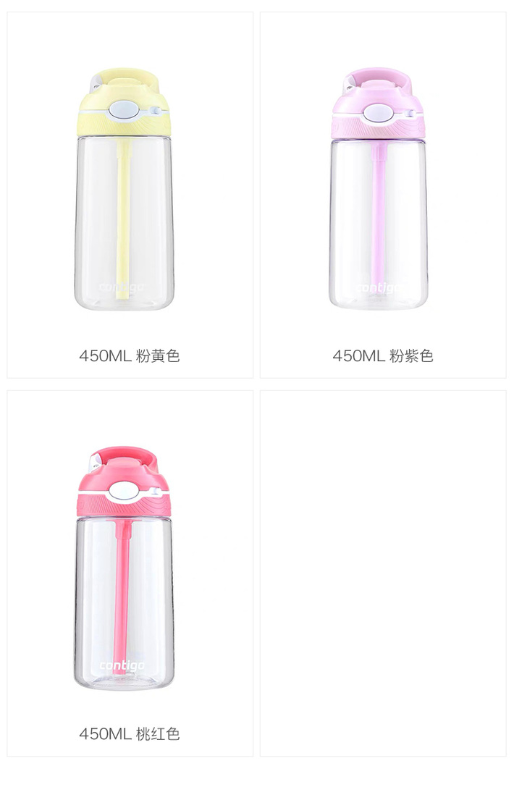Click the 450ML 粉黄色 label
The image size is (514, 787).
coord(130,356)
